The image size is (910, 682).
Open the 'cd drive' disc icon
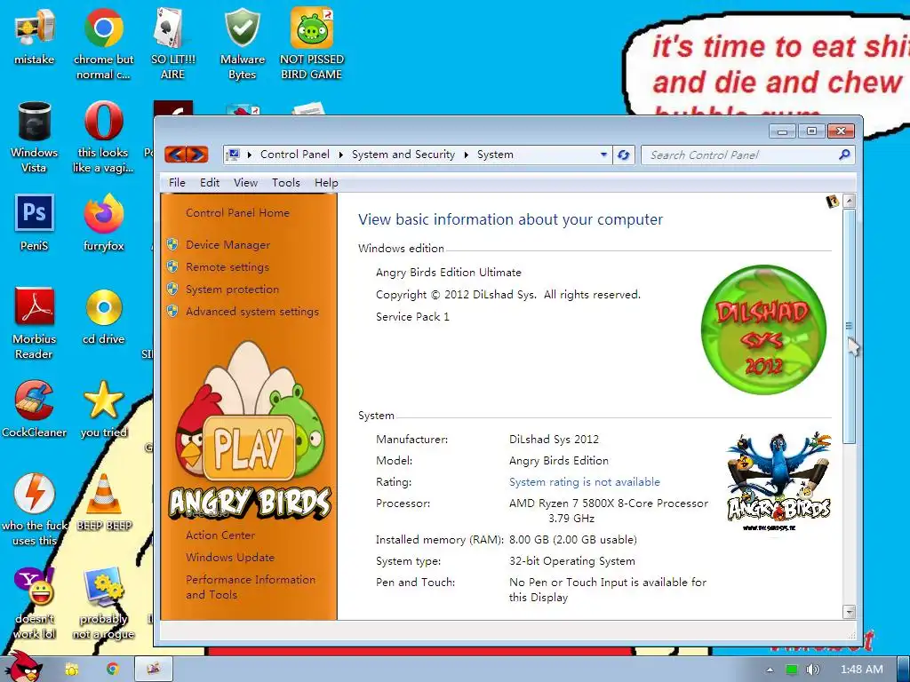pyautogui.click(x=103, y=316)
